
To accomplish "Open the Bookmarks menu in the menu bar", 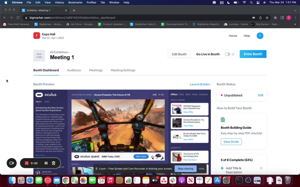I will [x=75, y=3].
